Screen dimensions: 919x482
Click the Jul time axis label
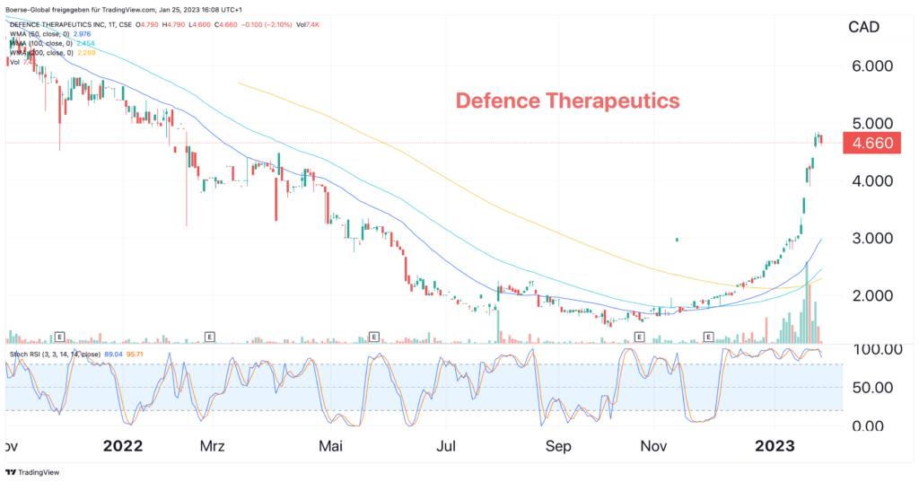click(x=446, y=446)
